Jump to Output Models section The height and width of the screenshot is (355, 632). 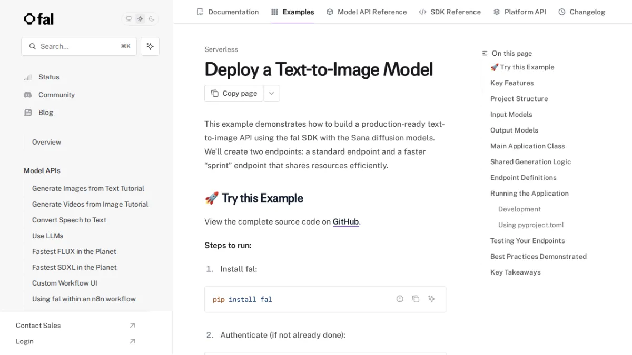pos(514,130)
